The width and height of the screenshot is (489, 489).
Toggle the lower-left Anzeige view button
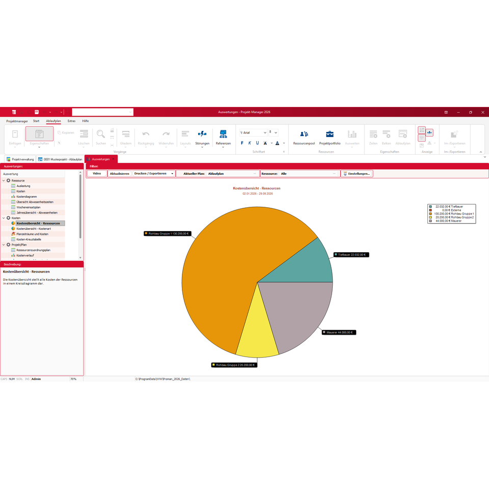(x=422, y=138)
